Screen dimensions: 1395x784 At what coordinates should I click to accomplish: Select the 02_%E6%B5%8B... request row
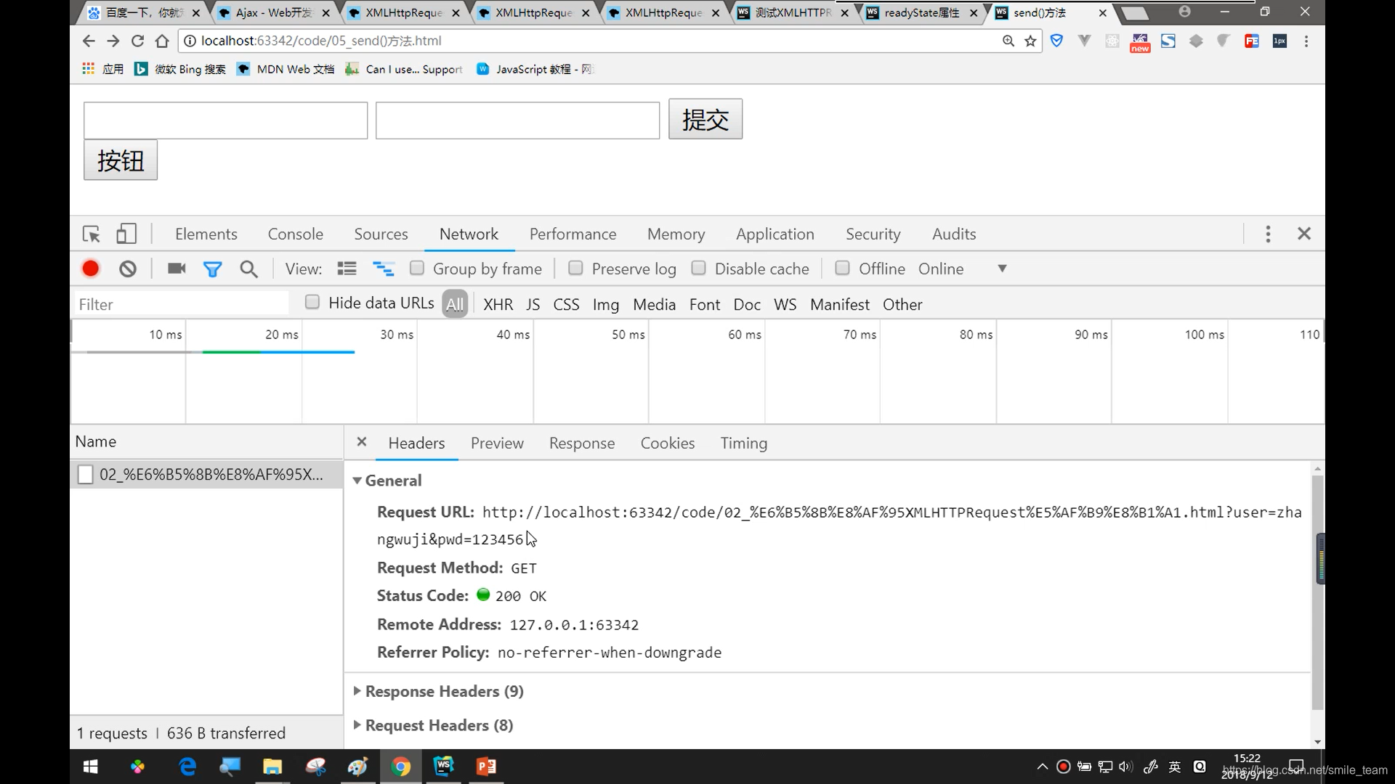(206, 474)
